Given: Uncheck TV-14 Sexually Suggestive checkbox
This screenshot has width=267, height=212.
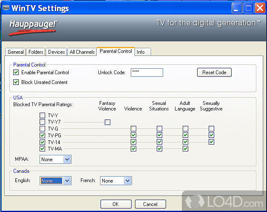Looking at the screenshot, I should pyautogui.click(x=211, y=142).
